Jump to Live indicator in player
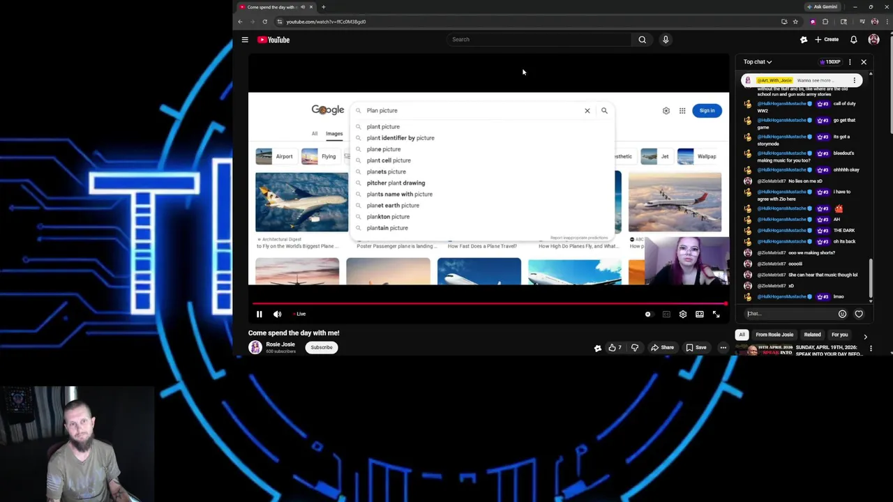This screenshot has width=893, height=502. click(299, 314)
